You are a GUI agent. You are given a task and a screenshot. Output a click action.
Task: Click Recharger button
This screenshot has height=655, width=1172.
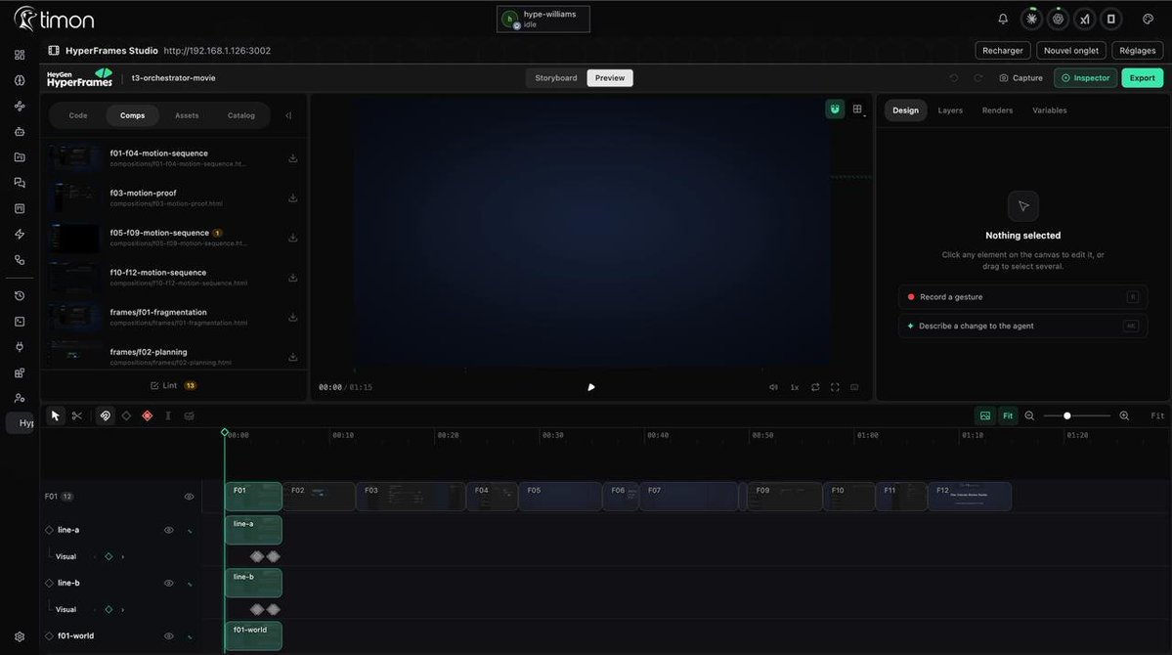(1002, 51)
